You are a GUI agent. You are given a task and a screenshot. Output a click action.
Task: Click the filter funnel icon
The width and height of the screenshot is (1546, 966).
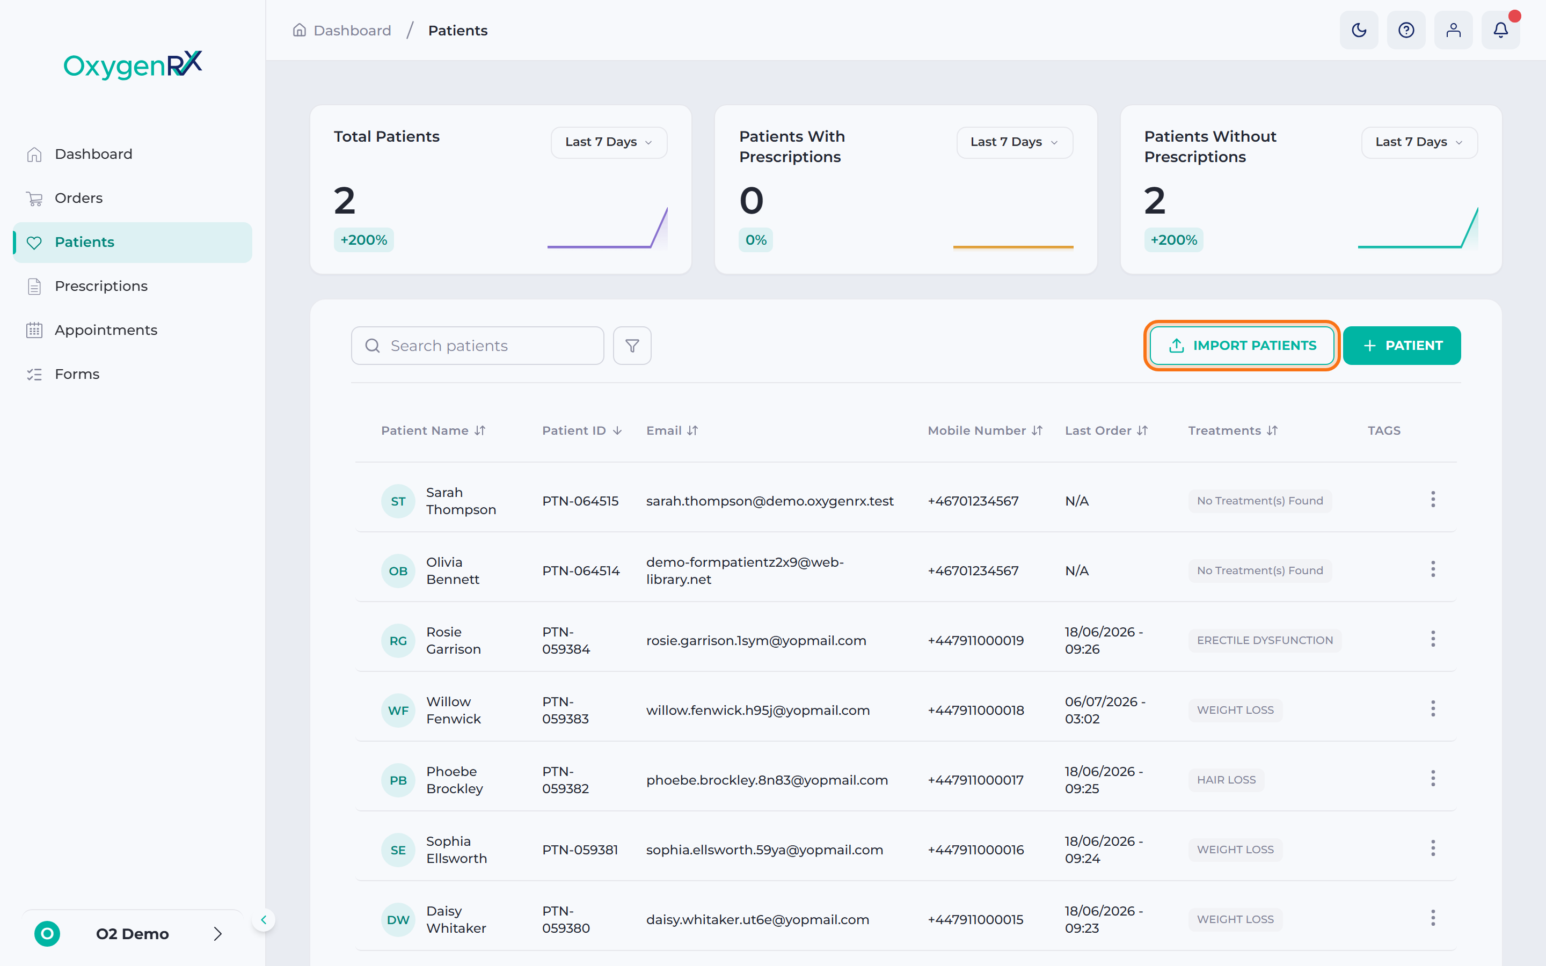pos(632,346)
